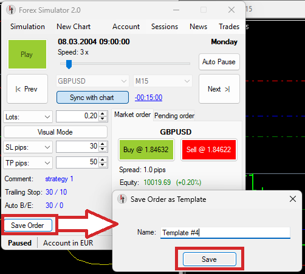The width and height of the screenshot is (305, 274).
Task: Switch to the Pending order tab
Action: (174, 116)
